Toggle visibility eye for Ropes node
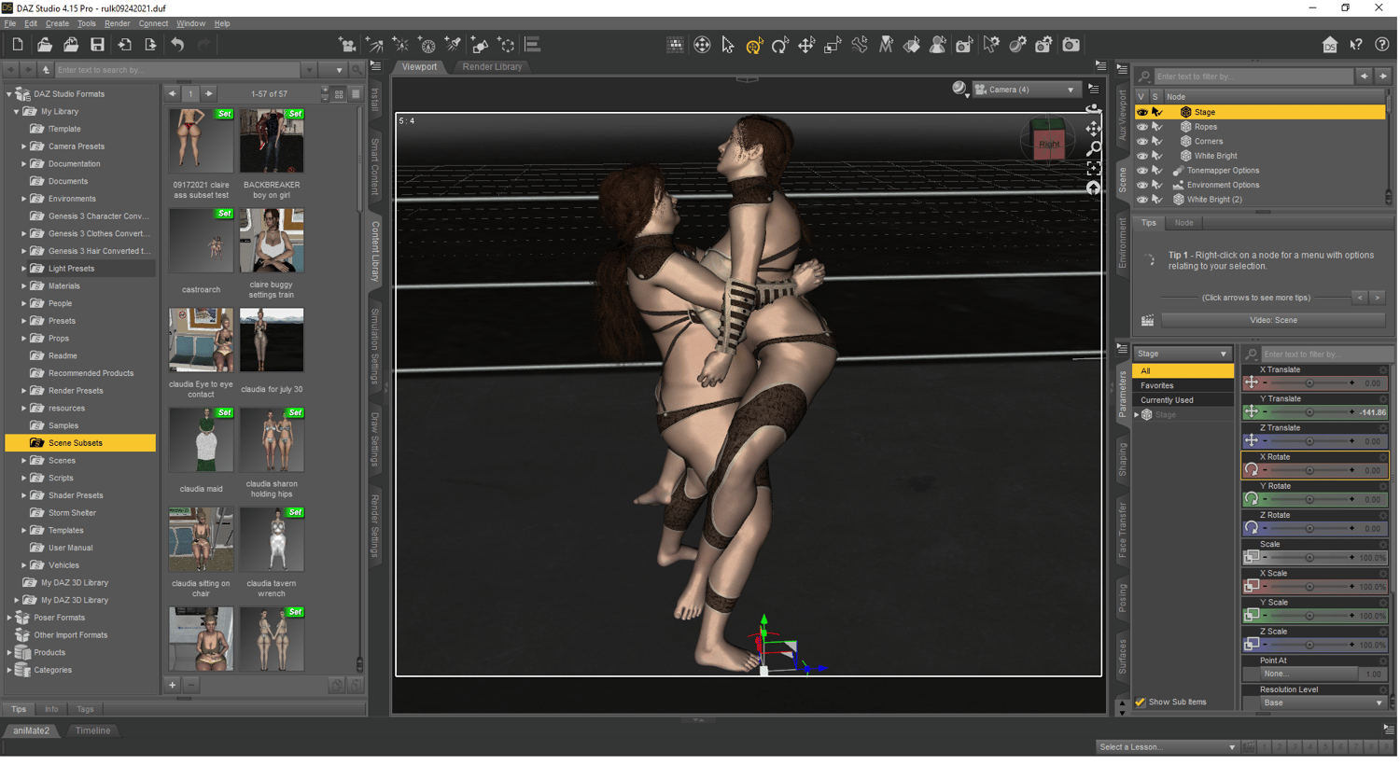This screenshot has width=1400, height=765. click(1141, 127)
